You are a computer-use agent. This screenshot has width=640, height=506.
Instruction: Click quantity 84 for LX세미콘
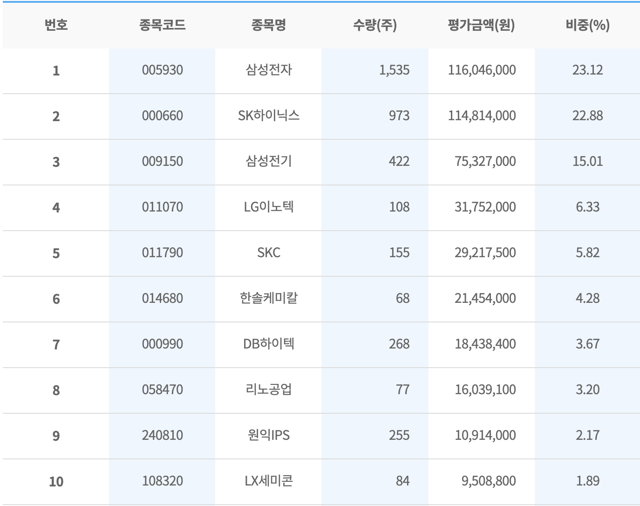coord(403,481)
